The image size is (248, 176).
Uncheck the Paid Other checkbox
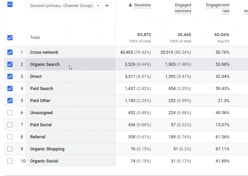pos(10,101)
